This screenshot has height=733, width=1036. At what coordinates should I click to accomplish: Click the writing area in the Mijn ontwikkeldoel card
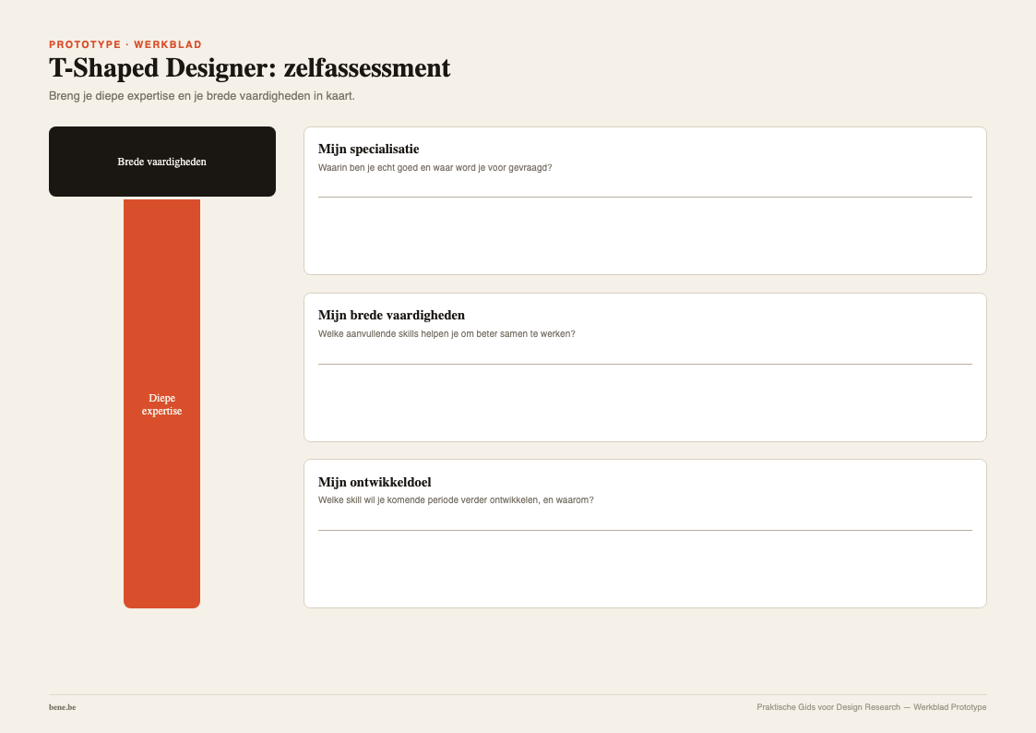point(645,562)
